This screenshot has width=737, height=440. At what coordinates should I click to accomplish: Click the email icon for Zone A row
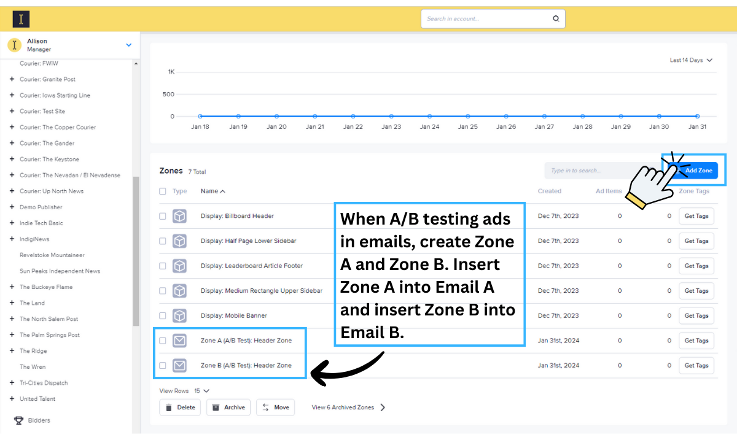179,341
